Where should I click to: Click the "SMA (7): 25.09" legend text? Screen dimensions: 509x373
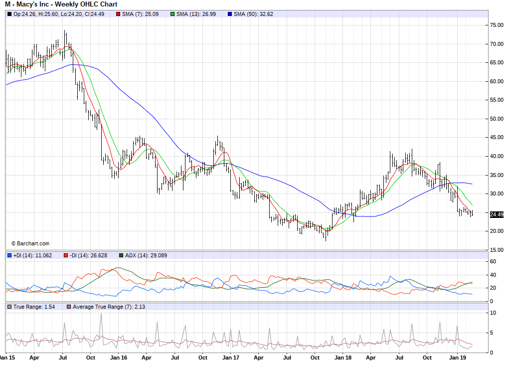click(140, 14)
